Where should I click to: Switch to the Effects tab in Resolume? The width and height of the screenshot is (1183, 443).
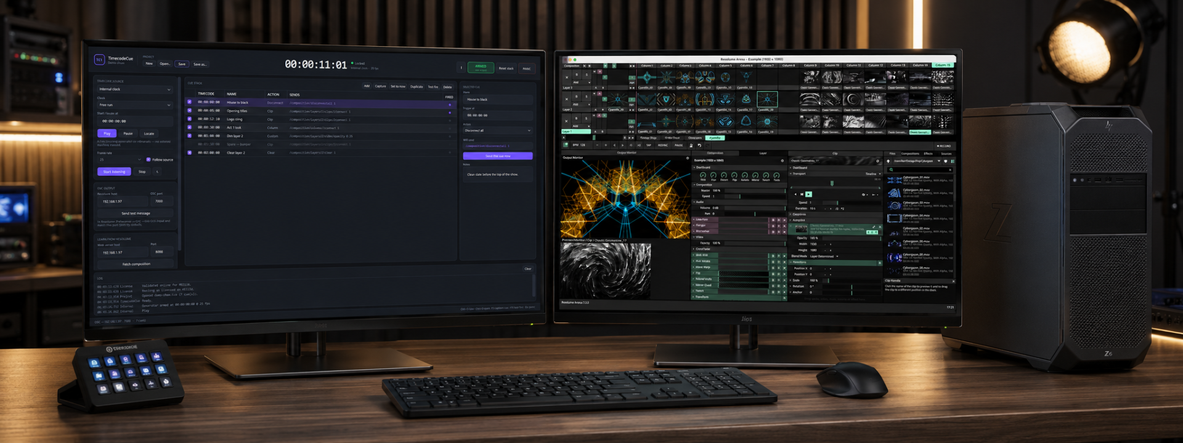pos(928,154)
